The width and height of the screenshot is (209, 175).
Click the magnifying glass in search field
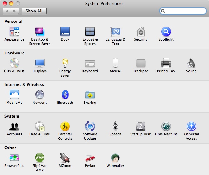[x=163, y=11]
